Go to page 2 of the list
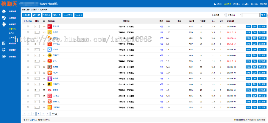Screen dimensions: 268x123 click(29, 113)
